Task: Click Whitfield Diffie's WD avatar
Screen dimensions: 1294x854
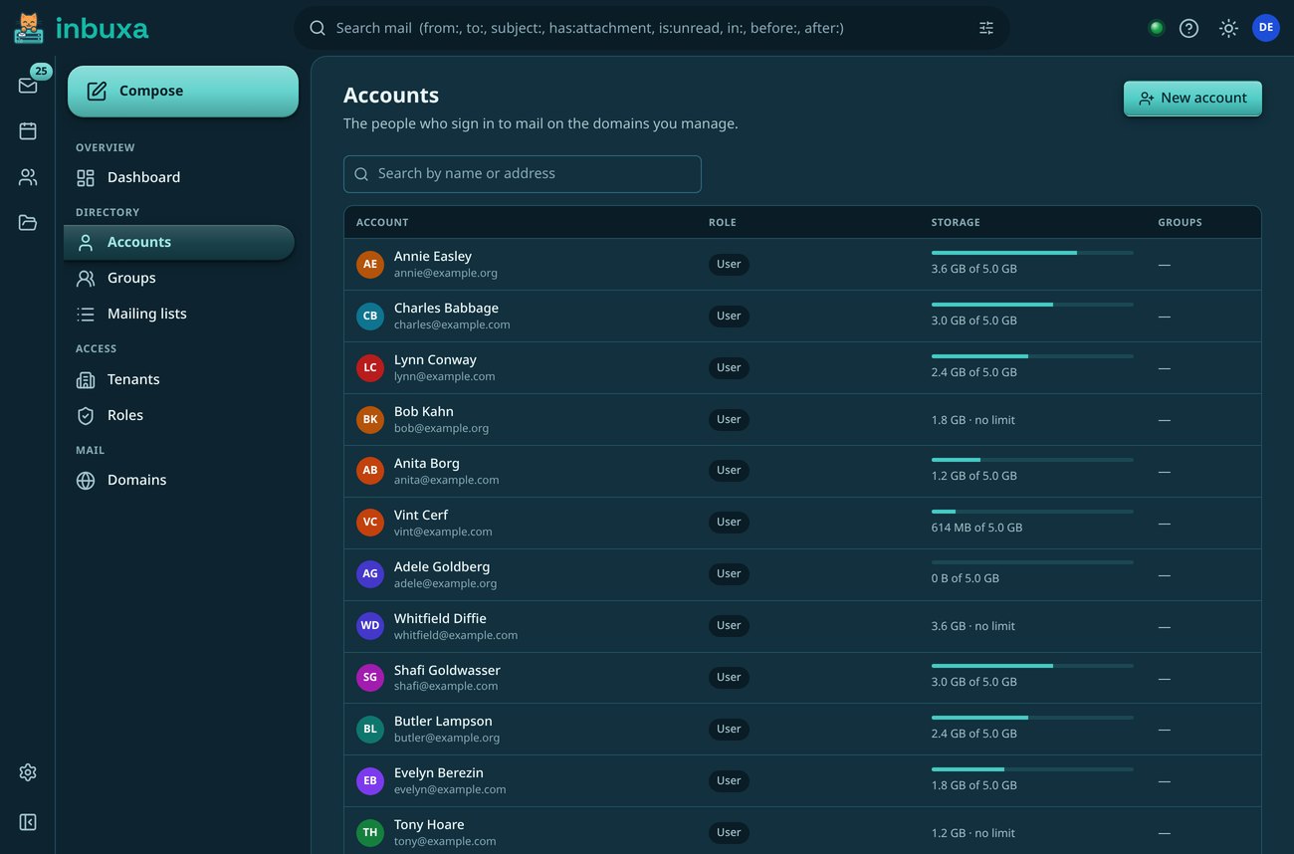Action: coord(370,626)
